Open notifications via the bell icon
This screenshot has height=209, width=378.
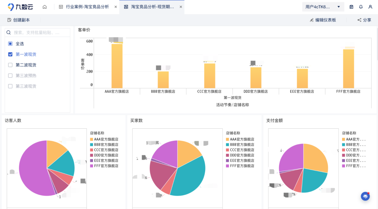360,7
